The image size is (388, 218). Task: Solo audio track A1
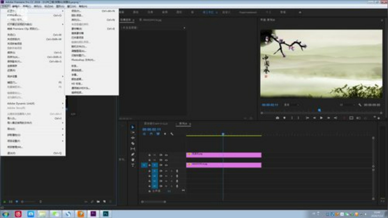[171, 171]
